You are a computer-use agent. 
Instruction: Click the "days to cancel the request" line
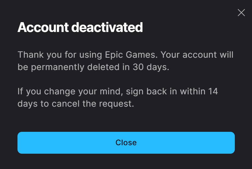[76, 104]
